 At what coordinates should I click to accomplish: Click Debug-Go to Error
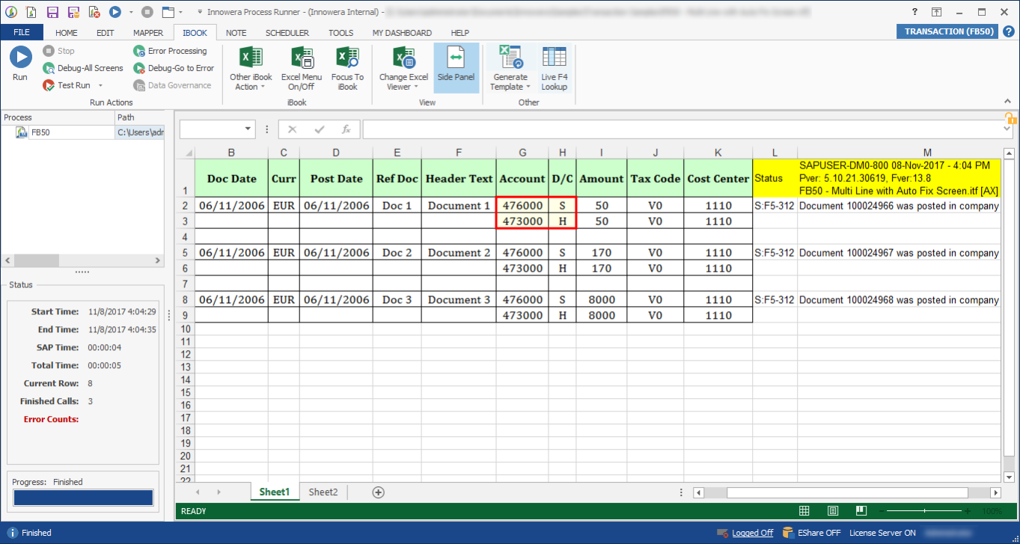point(174,68)
